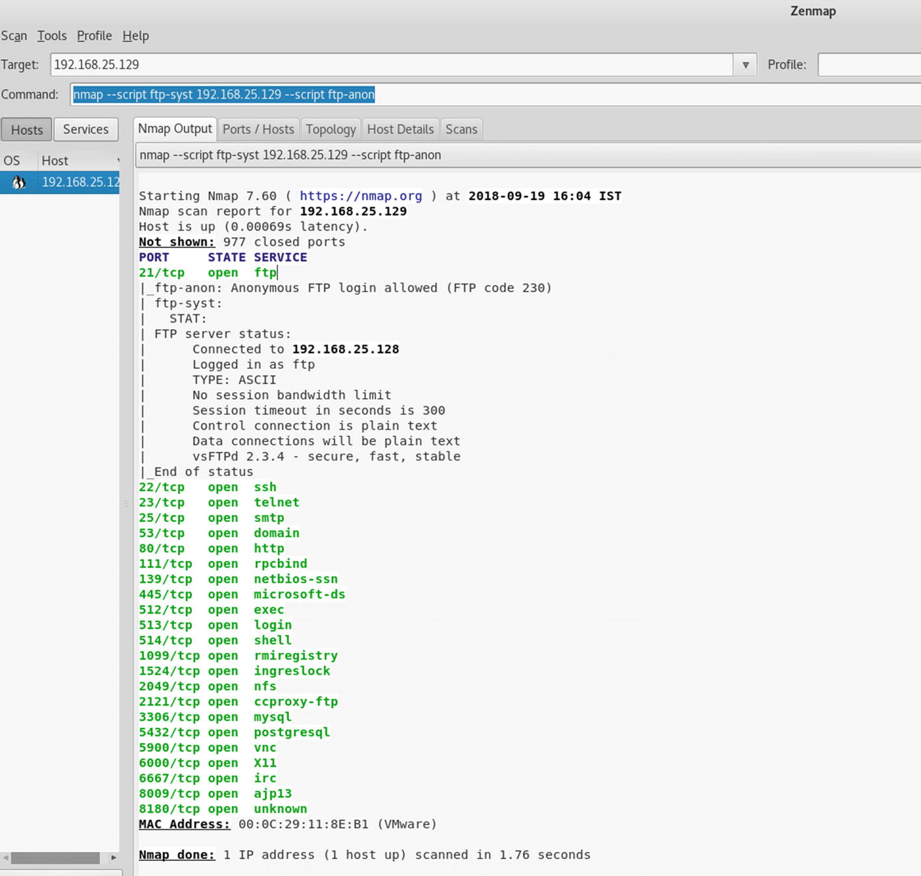921x876 pixels.
Task: Switch to the Ports / Hosts tab
Action: coord(258,129)
